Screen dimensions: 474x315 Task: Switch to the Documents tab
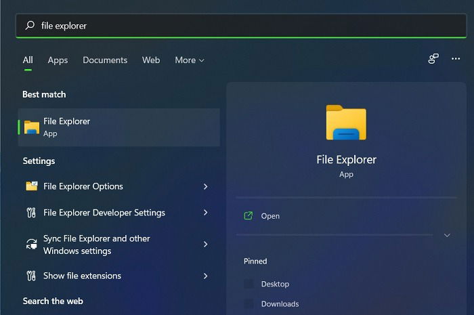click(x=105, y=60)
